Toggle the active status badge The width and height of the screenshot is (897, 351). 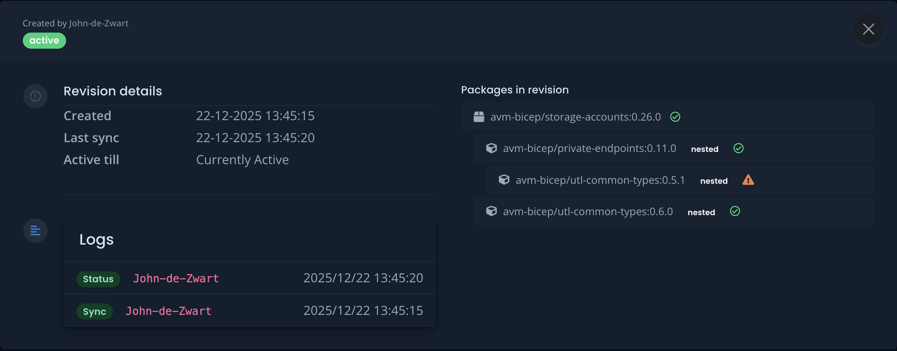tap(44, 40)
